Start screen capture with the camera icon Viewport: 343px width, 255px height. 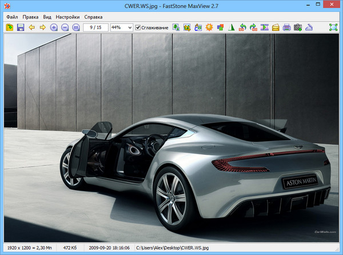297,27
